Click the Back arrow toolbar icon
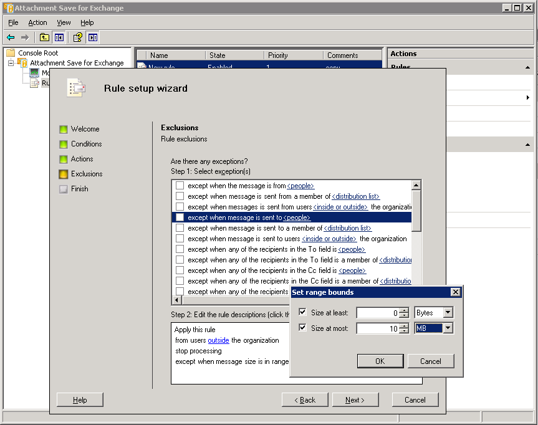Image resolution: width=538 pixels, height=425 pixels. 11,37
